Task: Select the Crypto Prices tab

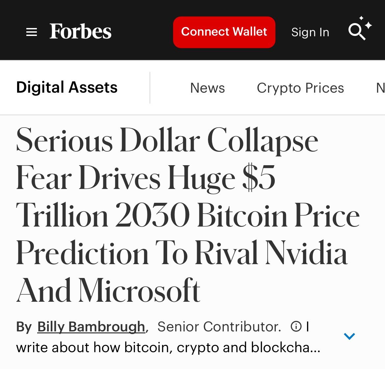Action: pos(300,88)
